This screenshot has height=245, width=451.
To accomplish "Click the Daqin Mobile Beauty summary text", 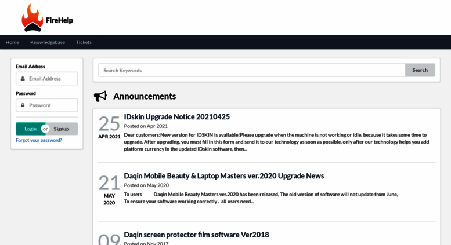I will 261,198.
